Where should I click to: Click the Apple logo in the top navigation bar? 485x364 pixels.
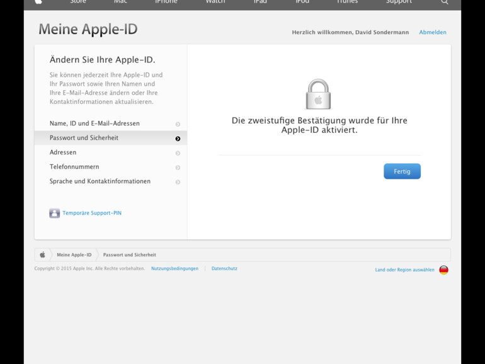point(38,2)
